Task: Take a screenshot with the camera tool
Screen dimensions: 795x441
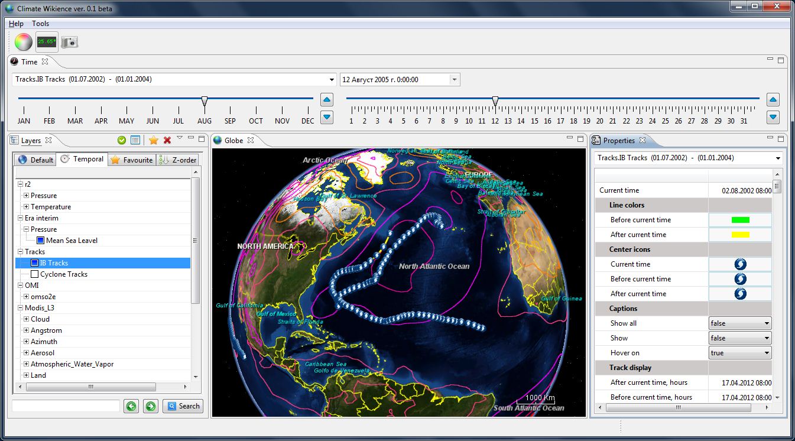Action: pyautogui.click(x=70, y=42)
